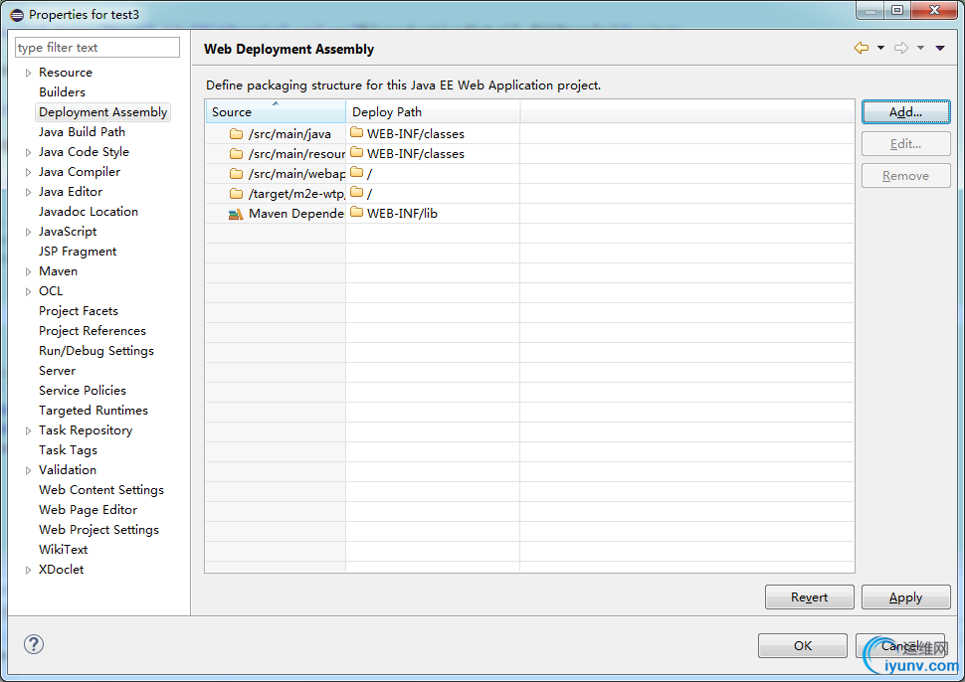Click folder icon beside WEB-INF/lib deploy path
The width and height of the screenshot is (965, 682).
pos(356,212)
